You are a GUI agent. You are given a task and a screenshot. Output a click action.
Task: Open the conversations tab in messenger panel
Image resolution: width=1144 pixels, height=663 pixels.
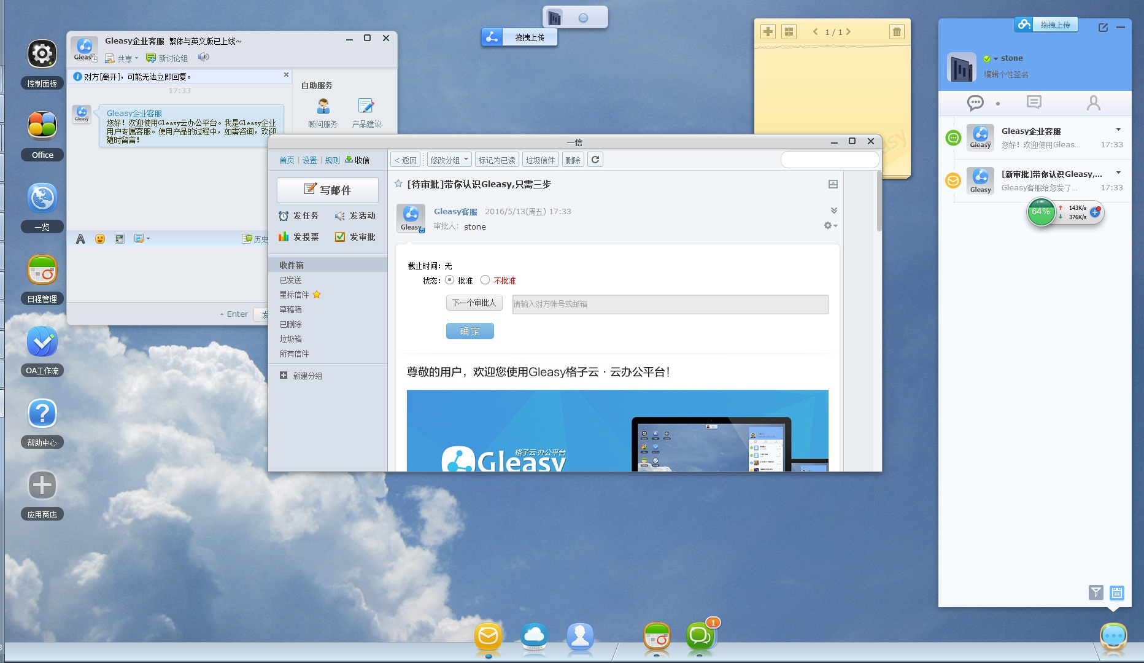point(975,103)
